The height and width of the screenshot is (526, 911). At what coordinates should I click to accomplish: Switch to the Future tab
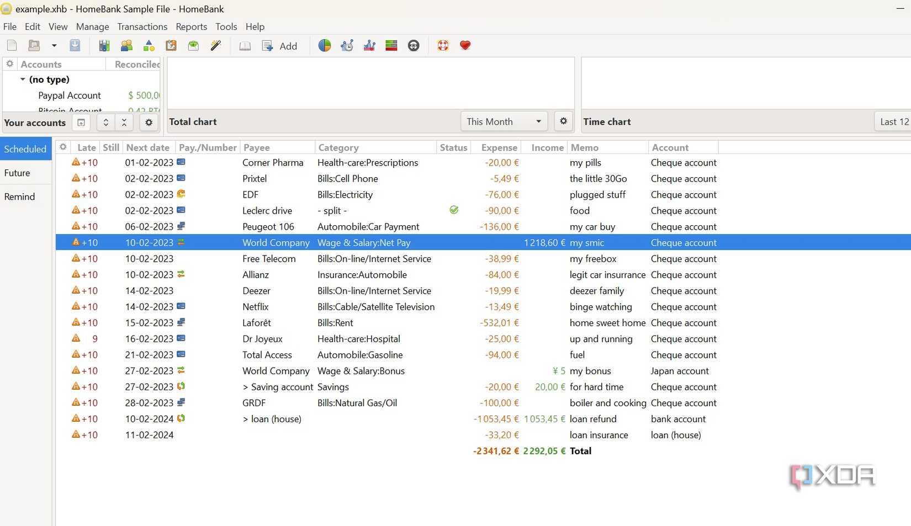click(17, 173)
